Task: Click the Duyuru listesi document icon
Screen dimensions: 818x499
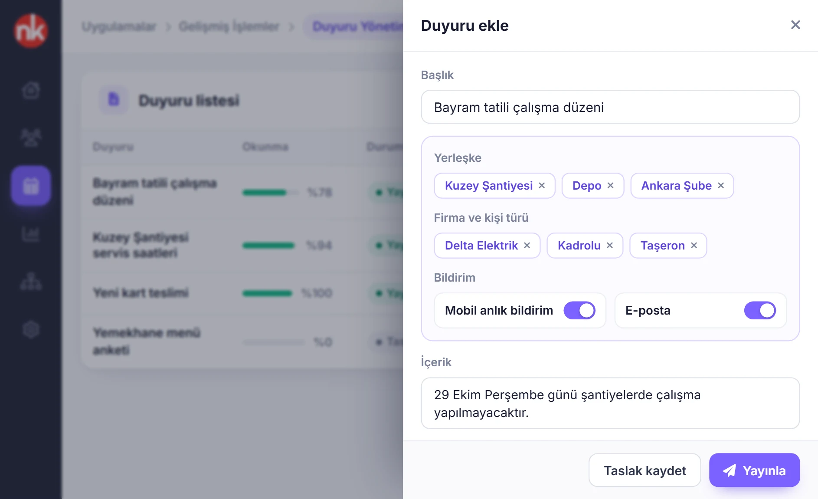Action: (114, 100)
